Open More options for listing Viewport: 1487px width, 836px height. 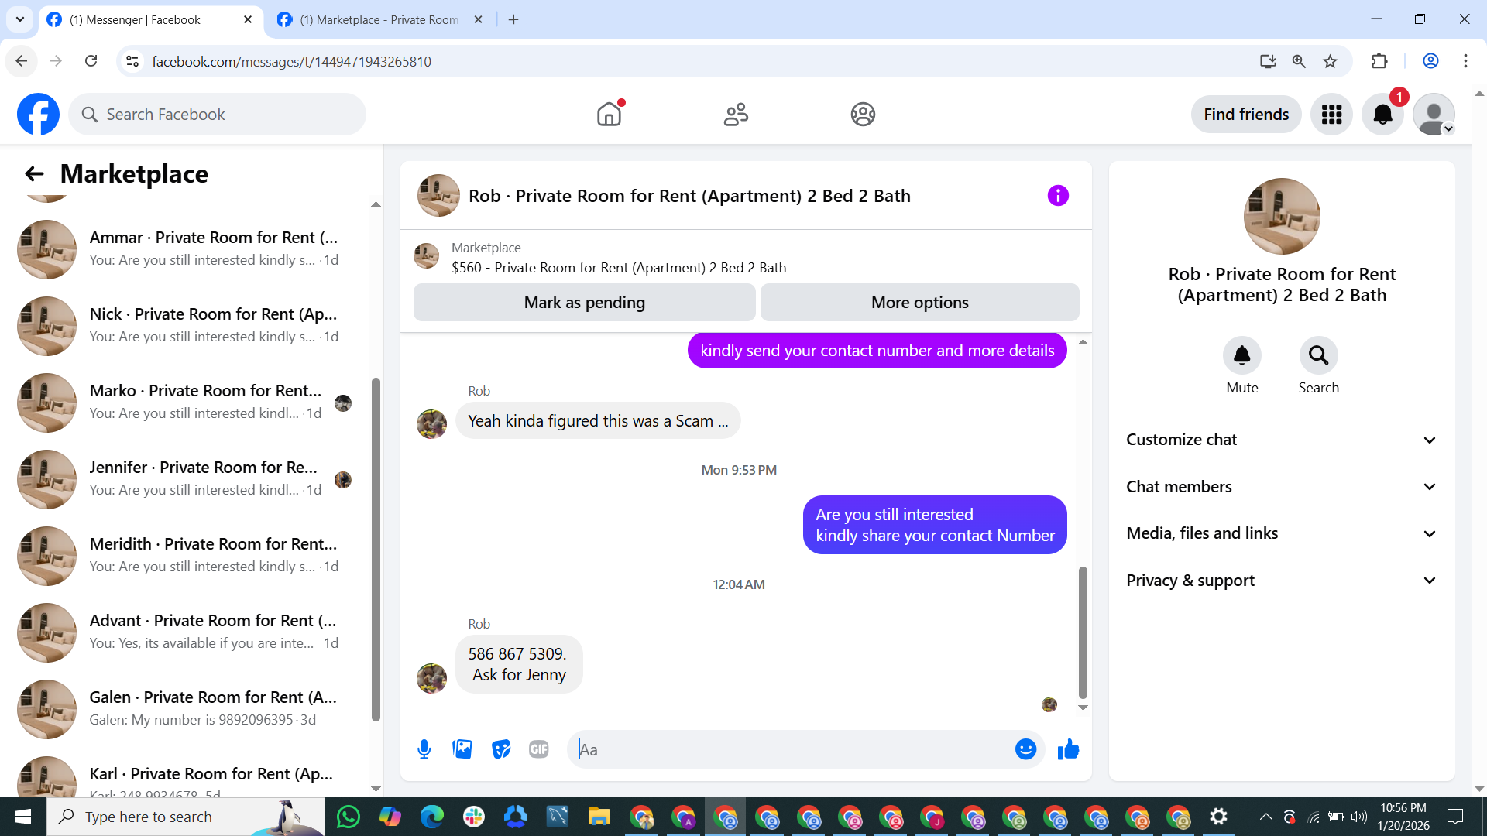[x=920, y=303]
